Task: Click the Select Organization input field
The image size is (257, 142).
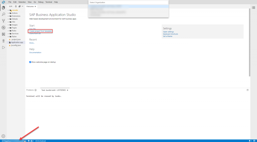Action: pyautogui.click(x=128, y=2)
